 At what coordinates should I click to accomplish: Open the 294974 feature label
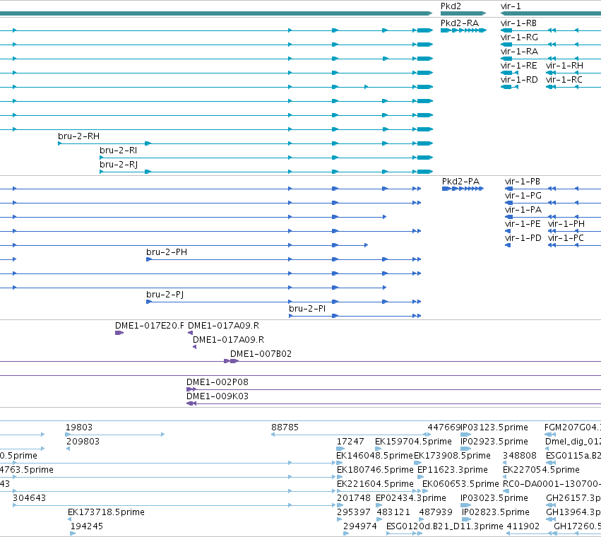coord(360,526)
